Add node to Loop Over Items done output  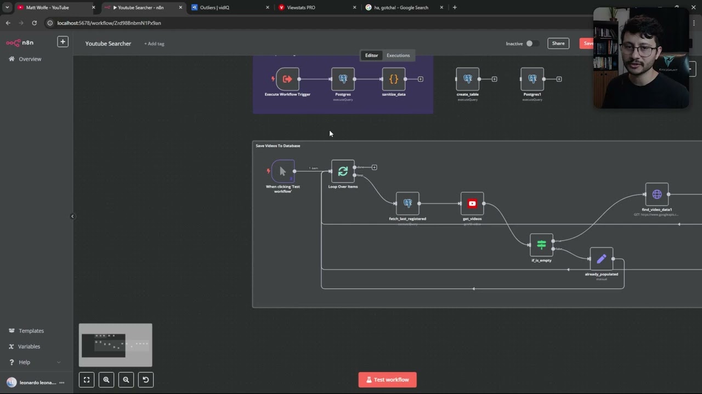click(375, 167)
